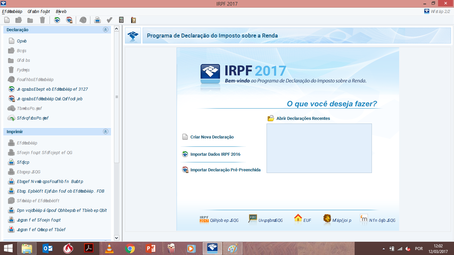This screenshot has width=454, height=255.
Task: Click the 'Bcsjs' item in Declaração panel
Action: click(22, 51)
